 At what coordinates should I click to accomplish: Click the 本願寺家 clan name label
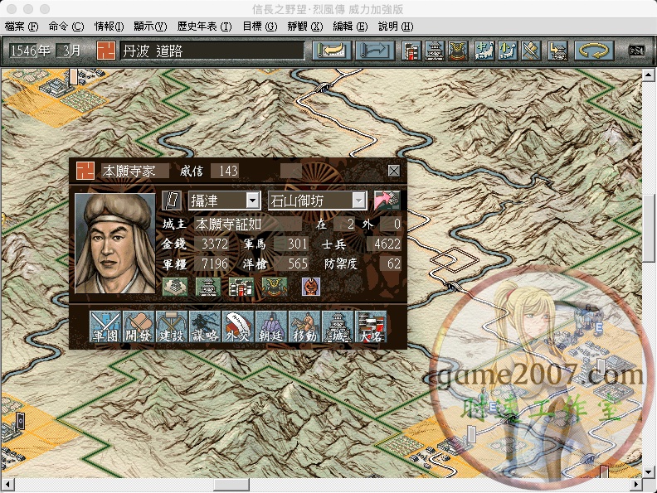tap(135, 171)
